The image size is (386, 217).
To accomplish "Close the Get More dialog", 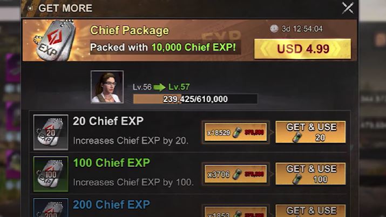I will (348, 8).
